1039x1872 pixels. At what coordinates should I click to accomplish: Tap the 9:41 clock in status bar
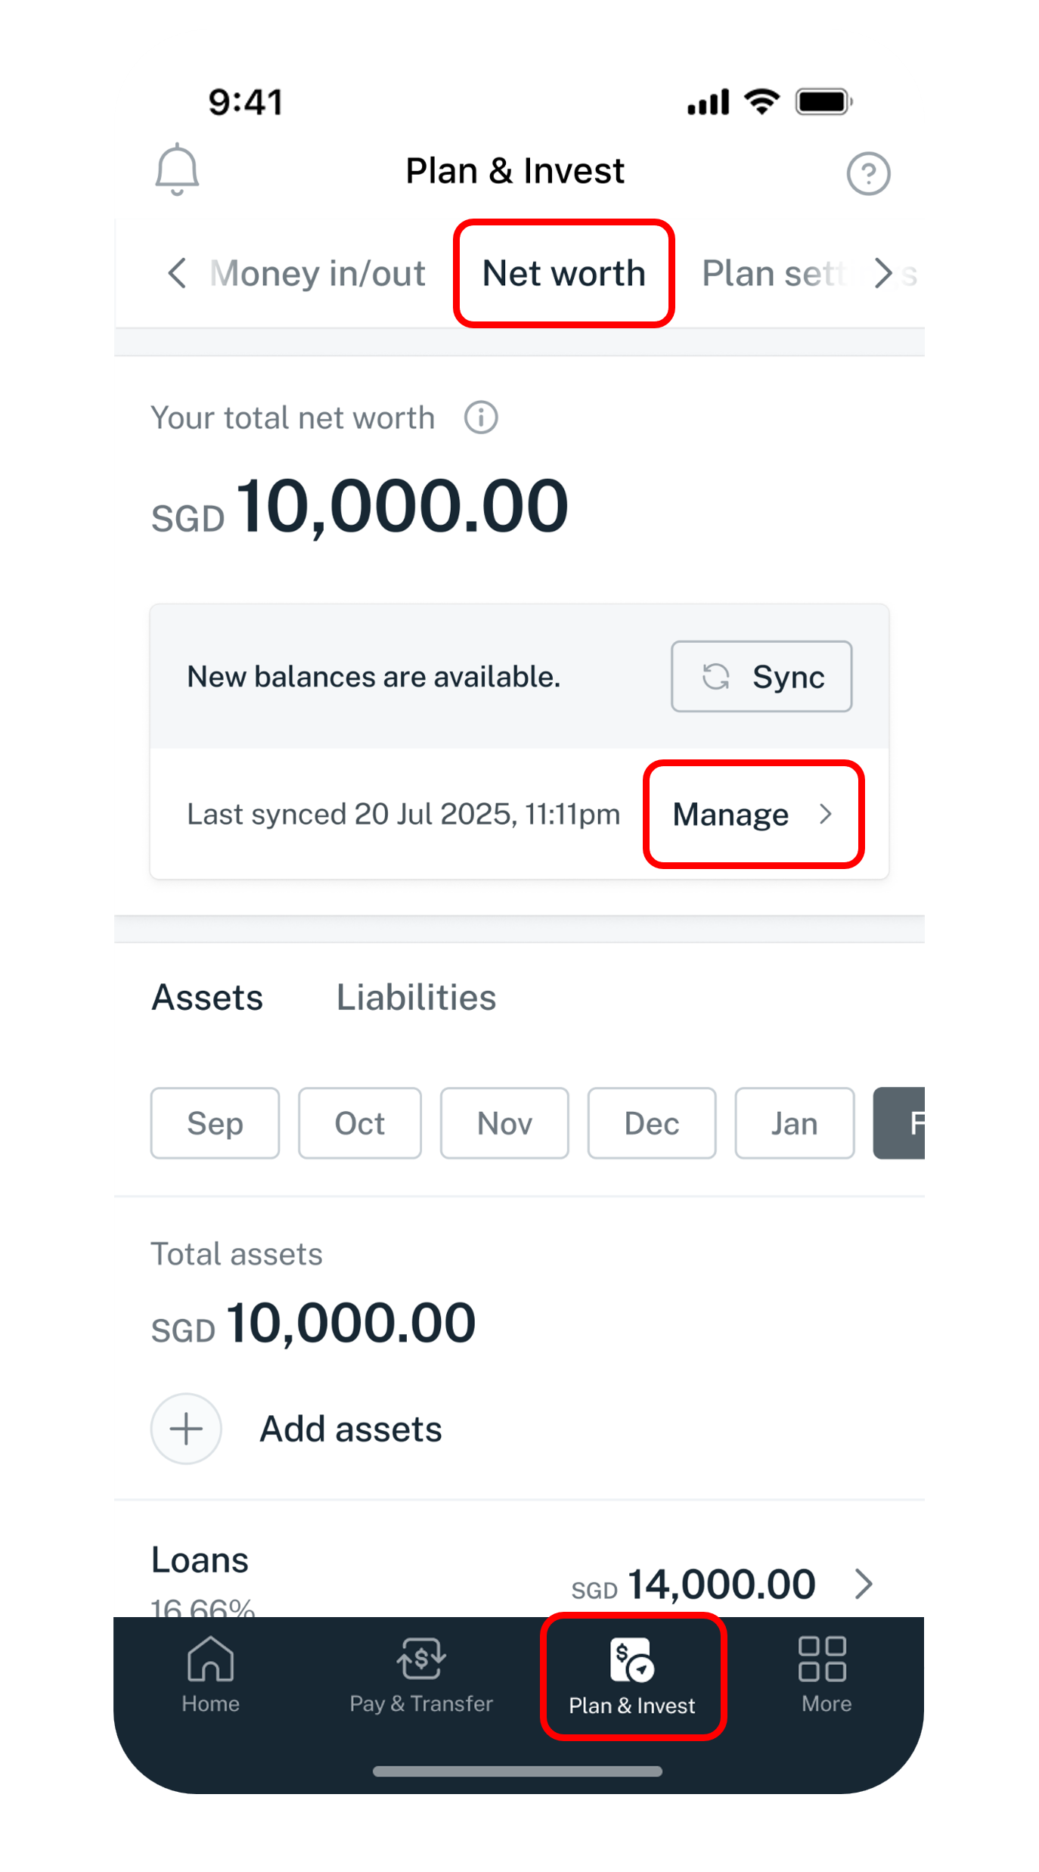tap(245, 101)
